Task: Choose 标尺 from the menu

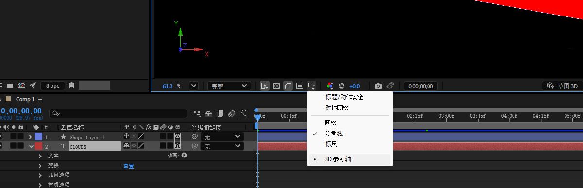Action: [330, 144]
